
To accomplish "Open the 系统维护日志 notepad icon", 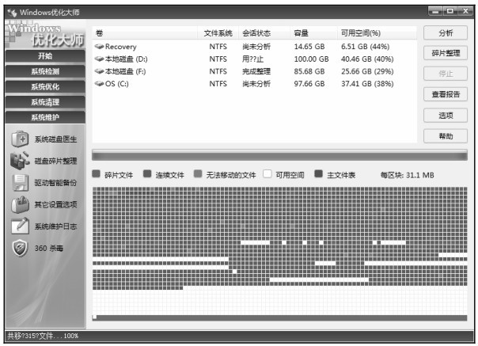I will pos(20,226).
